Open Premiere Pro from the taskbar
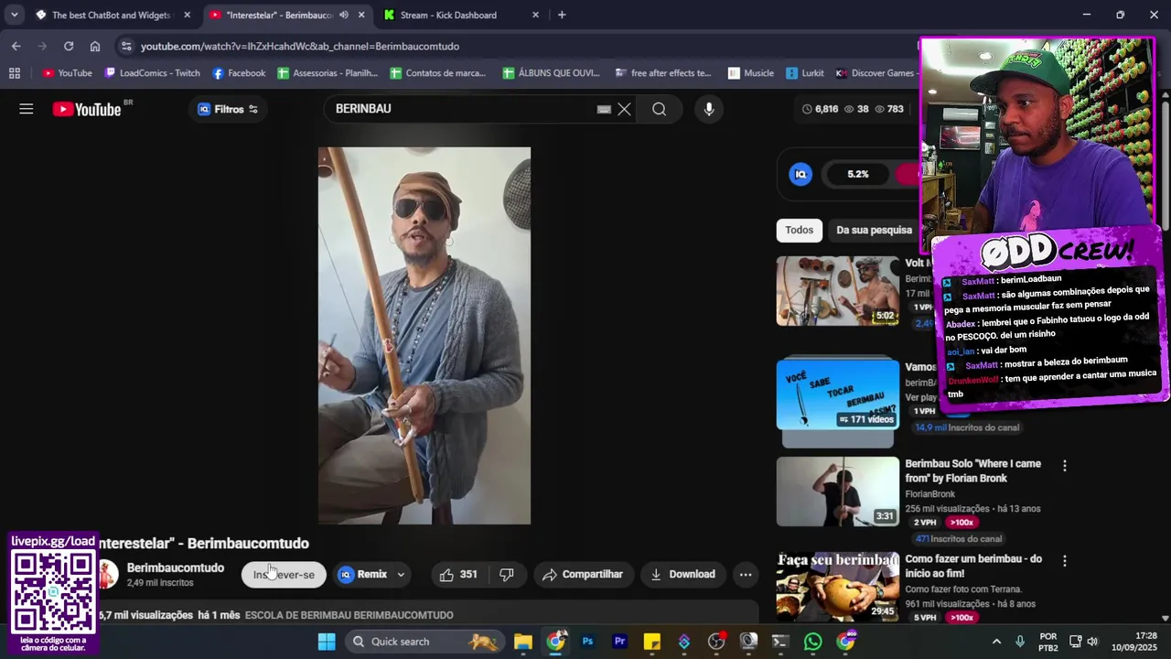This screenshot has width=1171, height=659. click(x=619, y=642)
